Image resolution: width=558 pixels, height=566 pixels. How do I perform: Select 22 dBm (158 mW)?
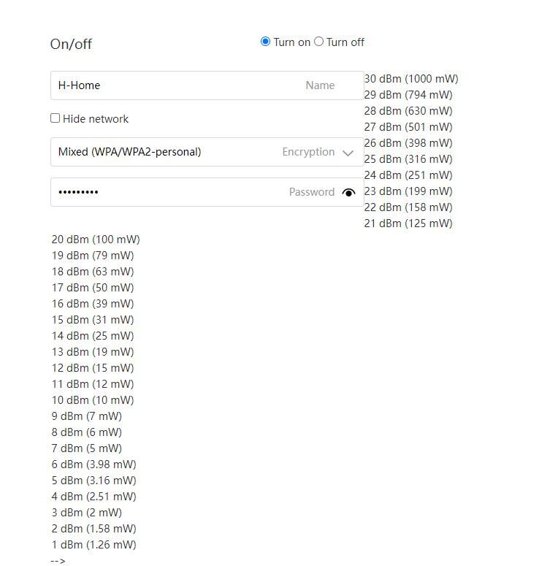408,207
